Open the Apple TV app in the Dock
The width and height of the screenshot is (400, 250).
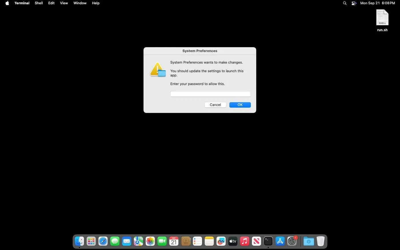pyautogui.click(x=233, y=241)
